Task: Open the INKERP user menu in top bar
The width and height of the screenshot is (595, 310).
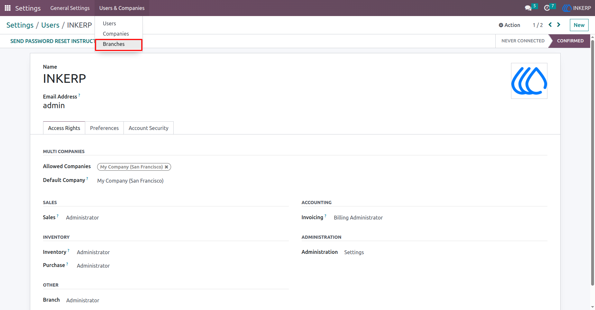Action: click(577, 8)
